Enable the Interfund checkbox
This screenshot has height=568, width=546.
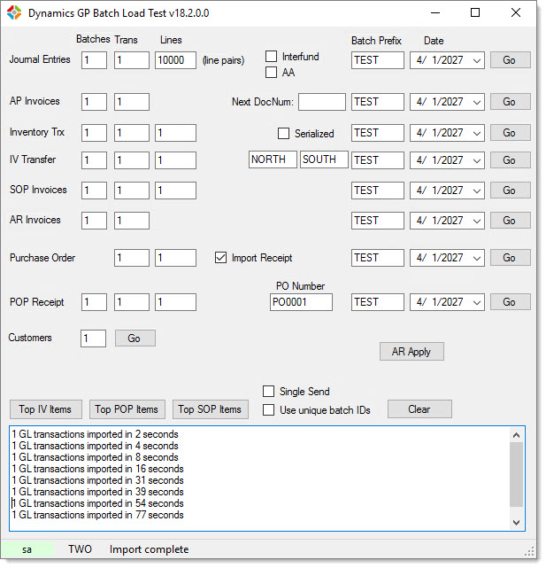271,57
